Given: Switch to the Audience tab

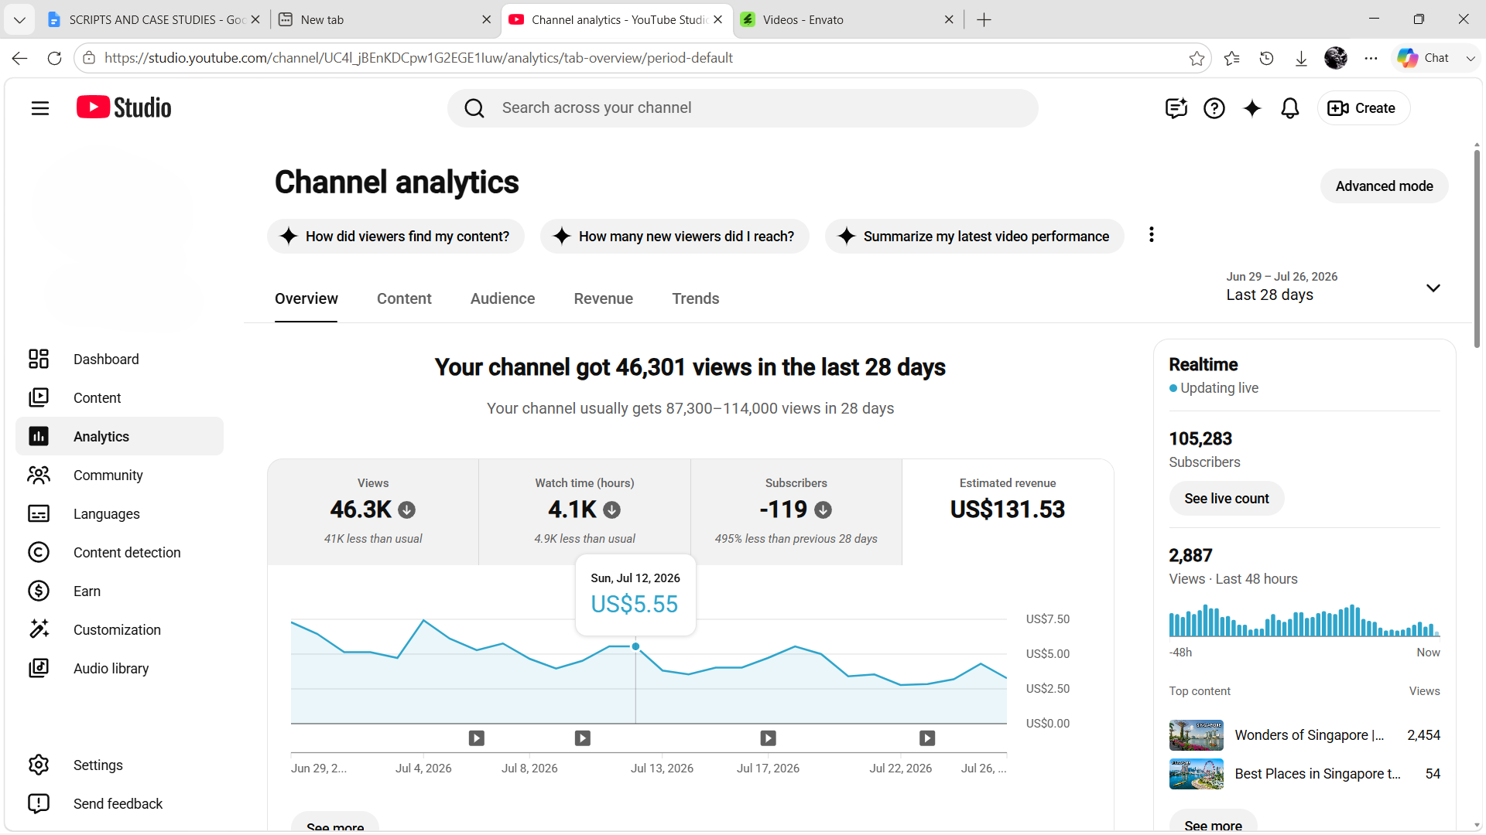Looking at the screenshot, I should point(502,298).
